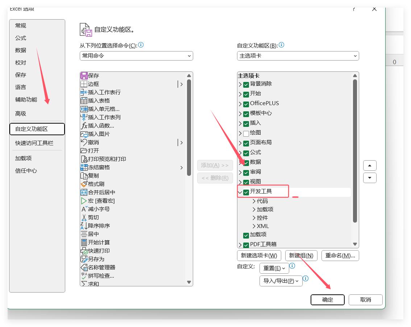Screen dimensions: 411x327
Task: Enable the 绘图 tab checkbox
Action: (246, 134)
